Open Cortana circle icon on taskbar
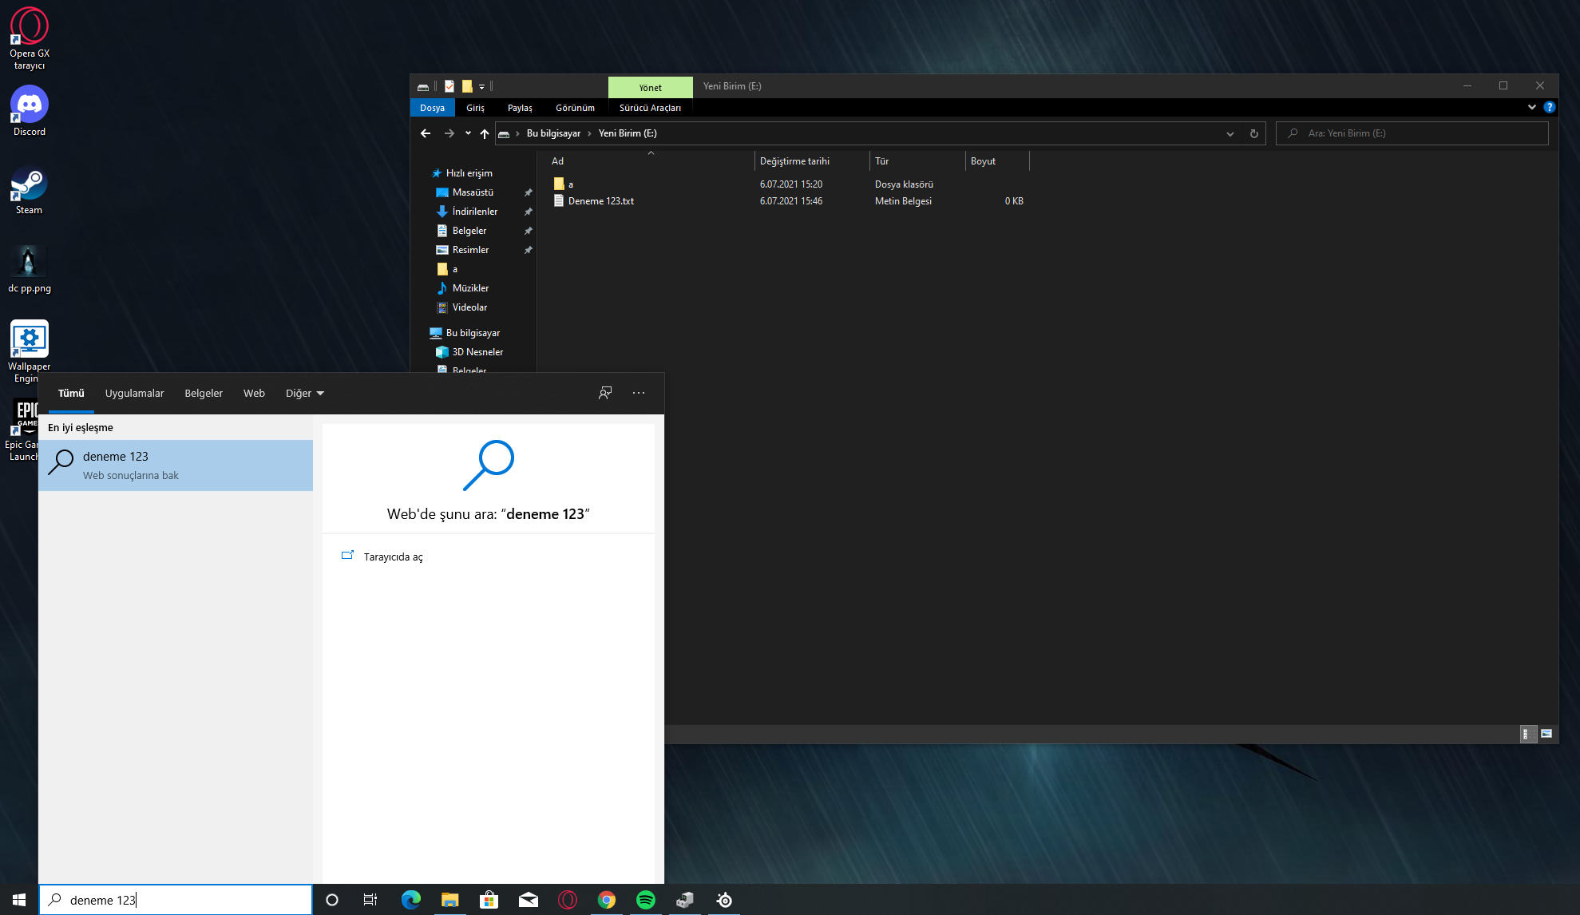 332,900
